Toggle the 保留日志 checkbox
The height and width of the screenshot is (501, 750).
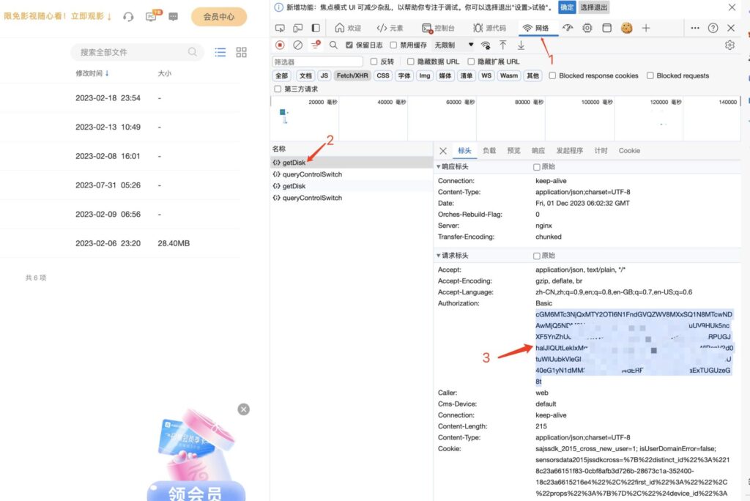349,45
